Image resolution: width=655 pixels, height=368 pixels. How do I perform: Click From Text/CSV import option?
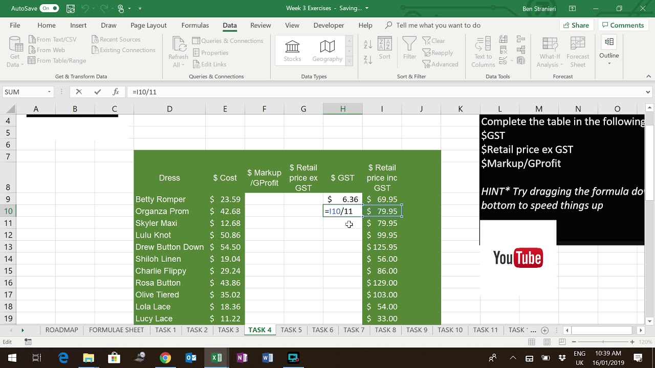tap(52, 39)
